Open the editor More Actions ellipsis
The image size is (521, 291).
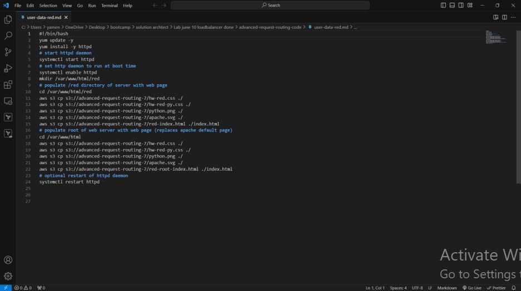pos(513,17)
